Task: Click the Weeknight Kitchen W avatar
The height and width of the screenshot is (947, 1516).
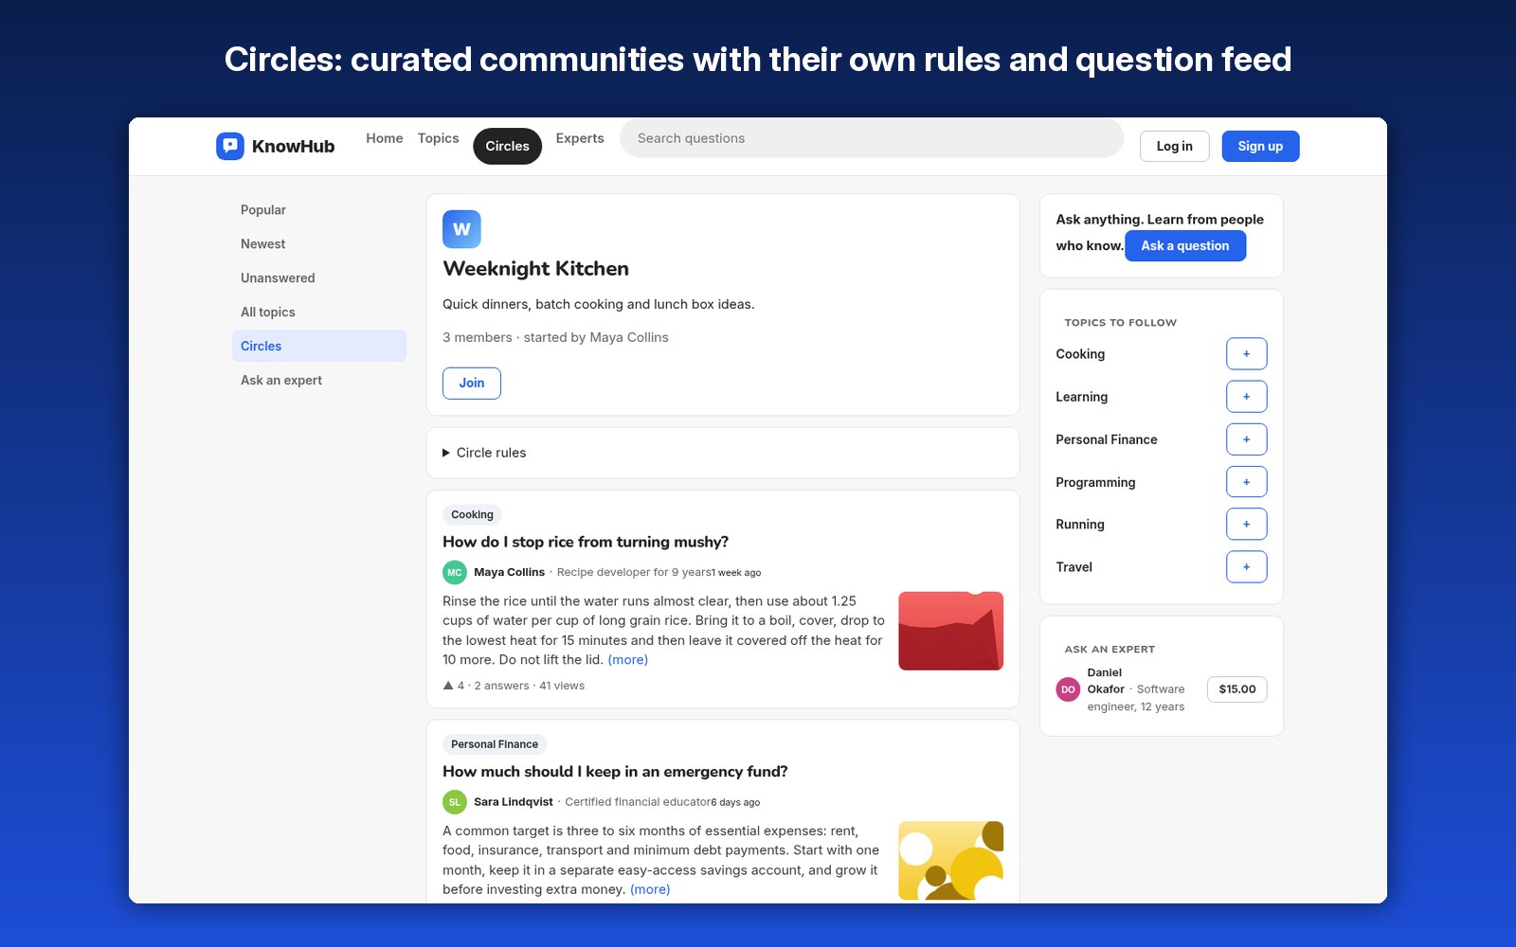Action: [x=461, y=229]
